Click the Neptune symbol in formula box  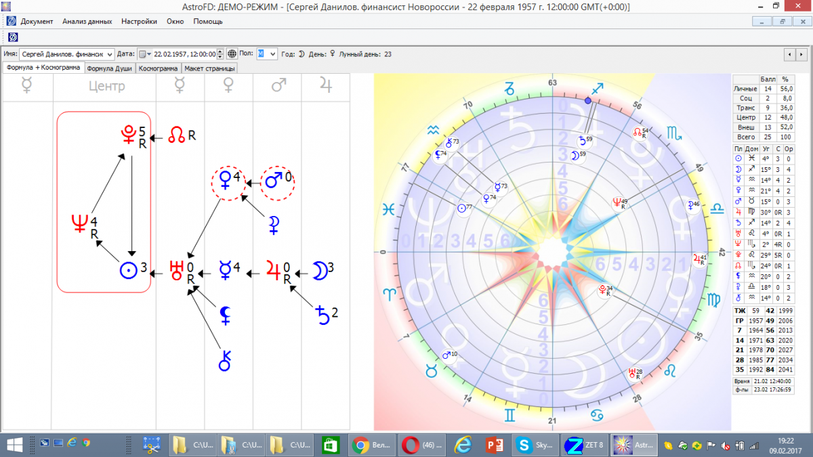80,223
